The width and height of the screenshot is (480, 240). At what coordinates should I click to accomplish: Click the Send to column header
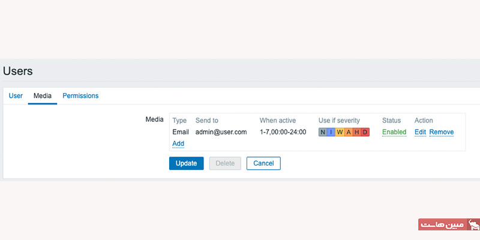pyautogui.click(x=207, y=121)
